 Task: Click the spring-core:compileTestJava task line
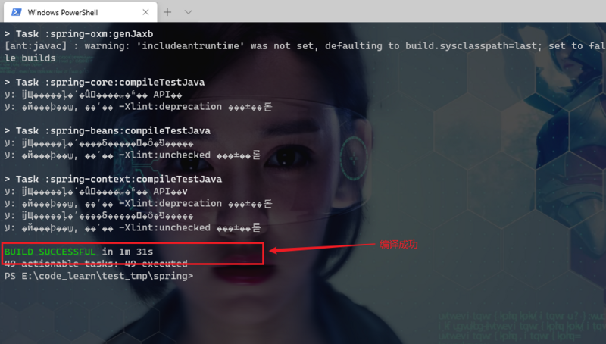click(x=105, y=83)
